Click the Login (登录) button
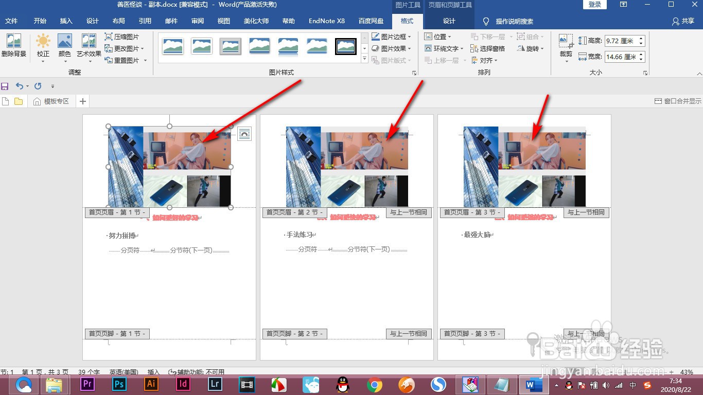 (x=595, y=5)
